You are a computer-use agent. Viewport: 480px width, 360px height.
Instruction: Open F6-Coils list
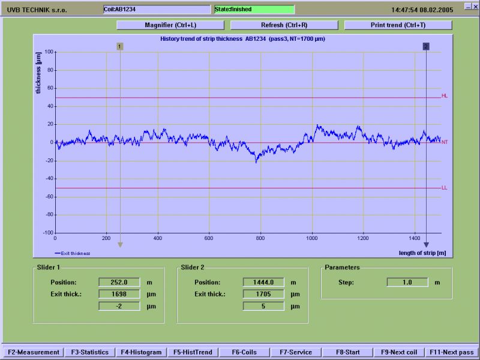point(243,352)
